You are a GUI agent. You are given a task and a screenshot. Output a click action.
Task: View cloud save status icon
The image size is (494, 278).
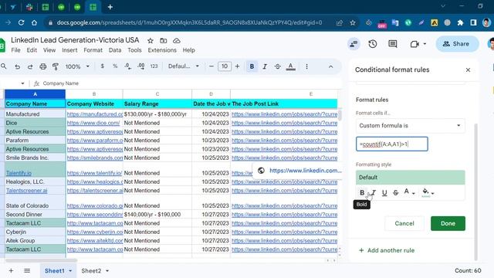tap(177, 41)
